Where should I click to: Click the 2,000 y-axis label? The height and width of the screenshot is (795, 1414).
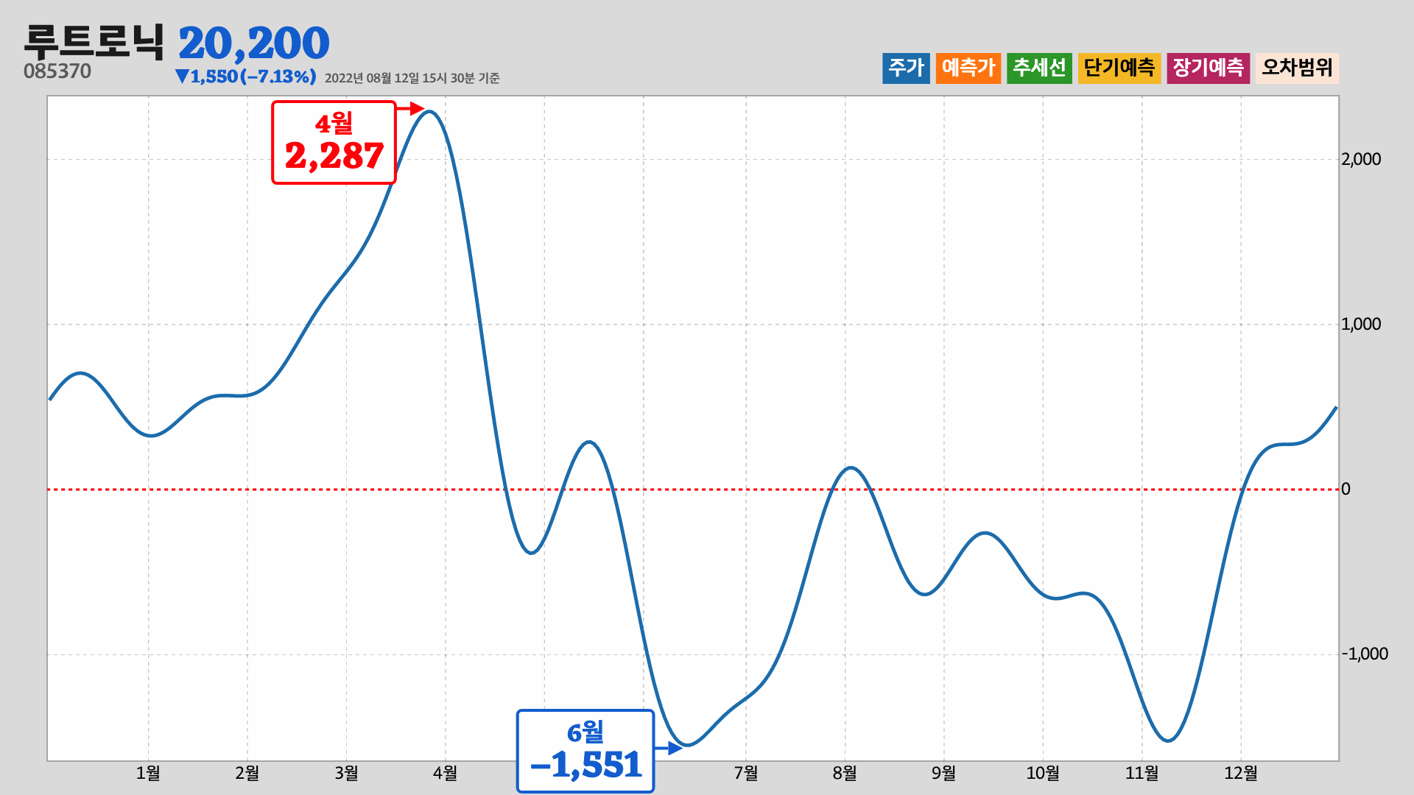click(1361, 159)
